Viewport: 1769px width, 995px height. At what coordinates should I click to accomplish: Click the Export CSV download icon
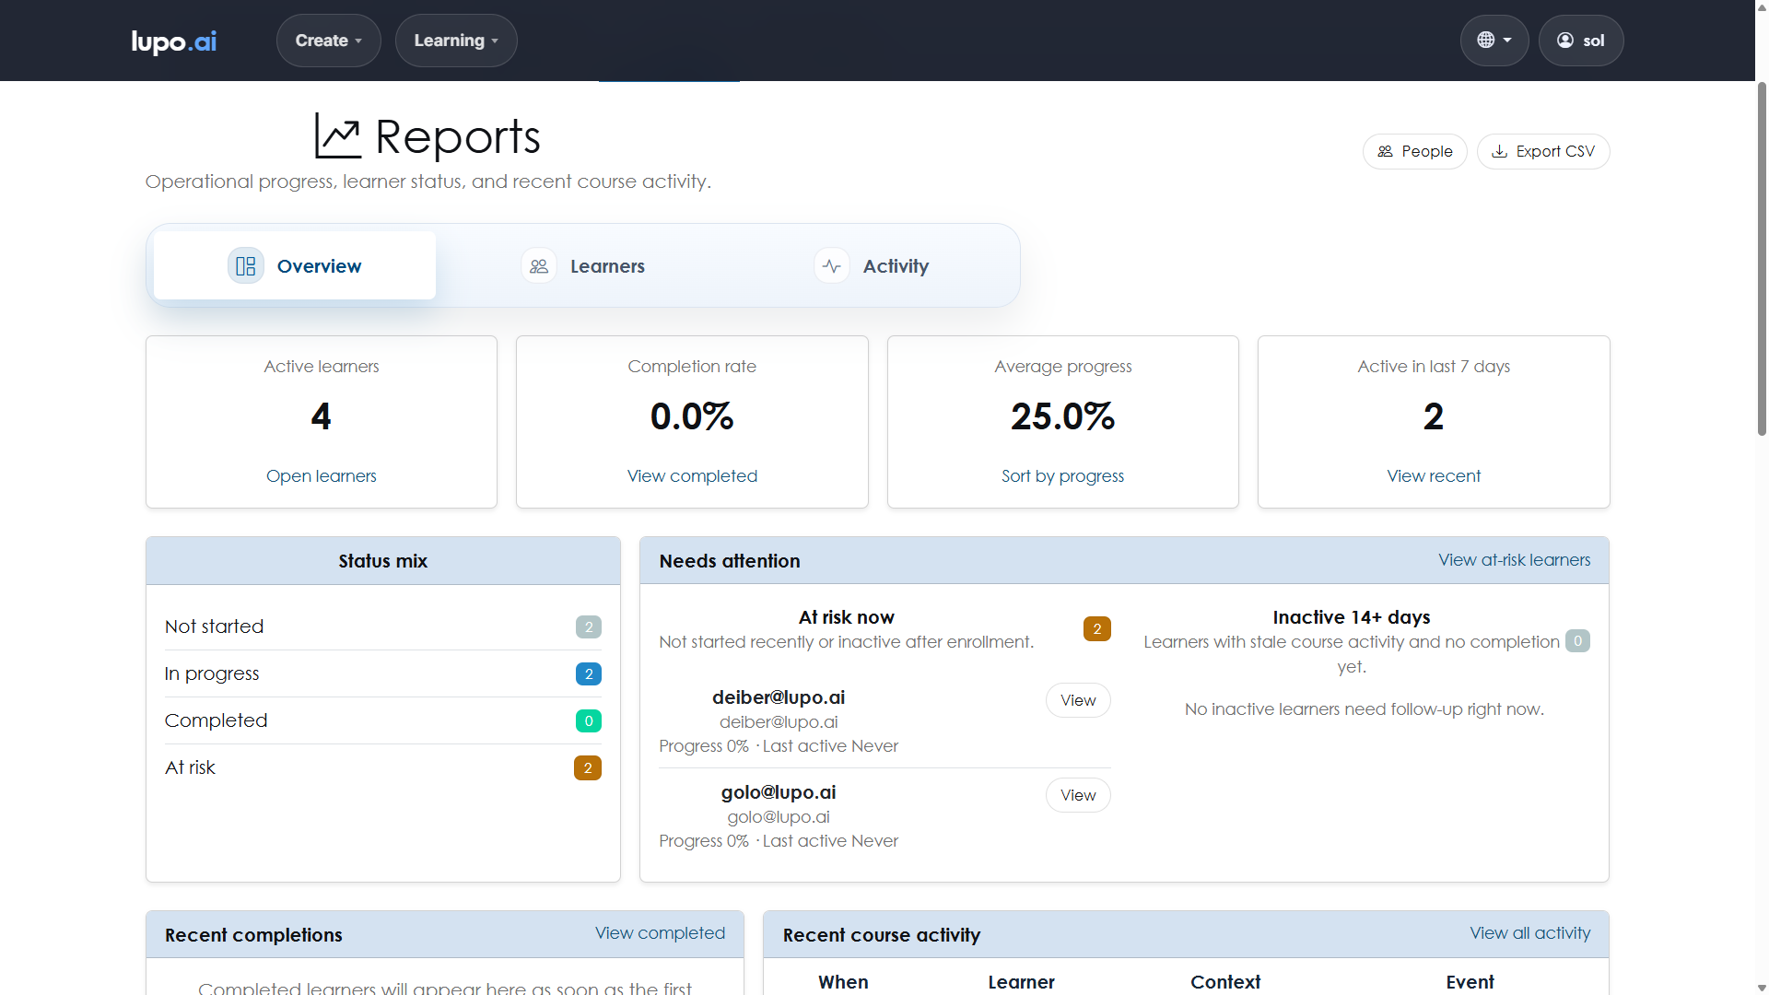pos(1500,152)
